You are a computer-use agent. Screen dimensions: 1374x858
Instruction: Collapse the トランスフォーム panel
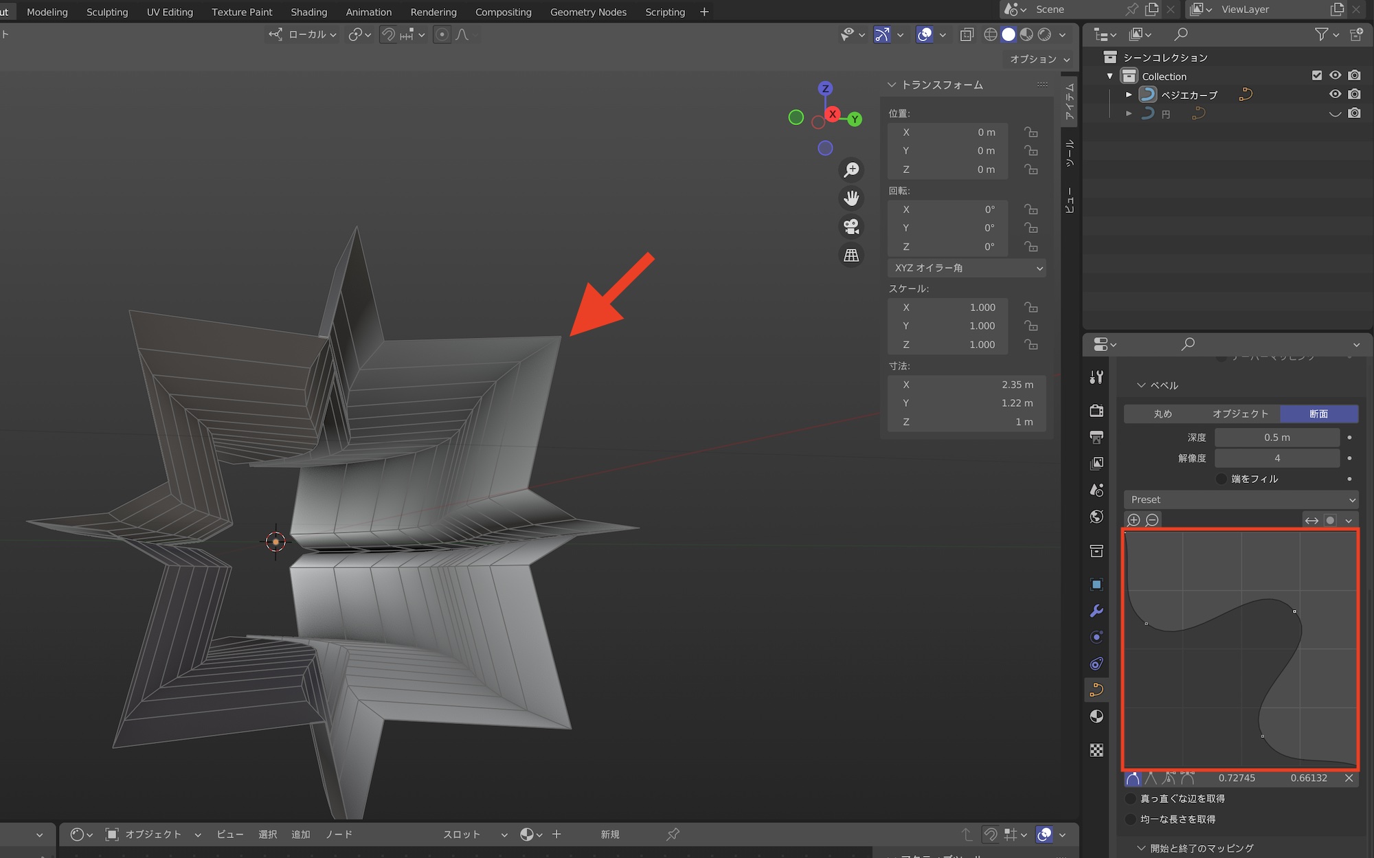(x=892, y=84)
